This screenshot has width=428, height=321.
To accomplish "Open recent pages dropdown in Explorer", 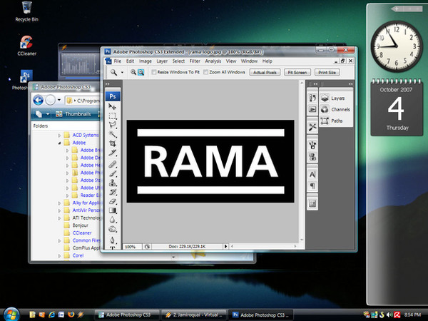I will tap(59, 100).
